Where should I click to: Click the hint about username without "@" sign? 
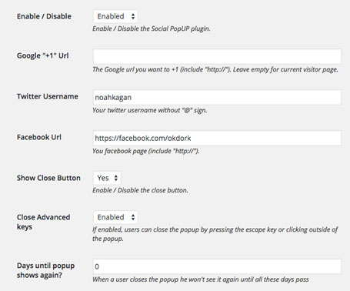(149, 110)
